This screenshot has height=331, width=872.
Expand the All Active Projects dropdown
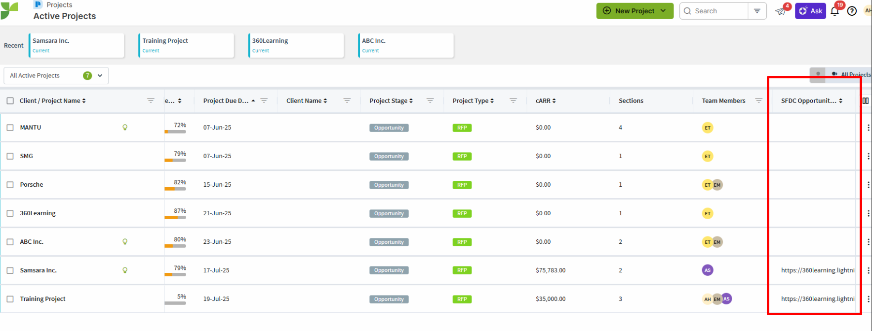point(56,75)
